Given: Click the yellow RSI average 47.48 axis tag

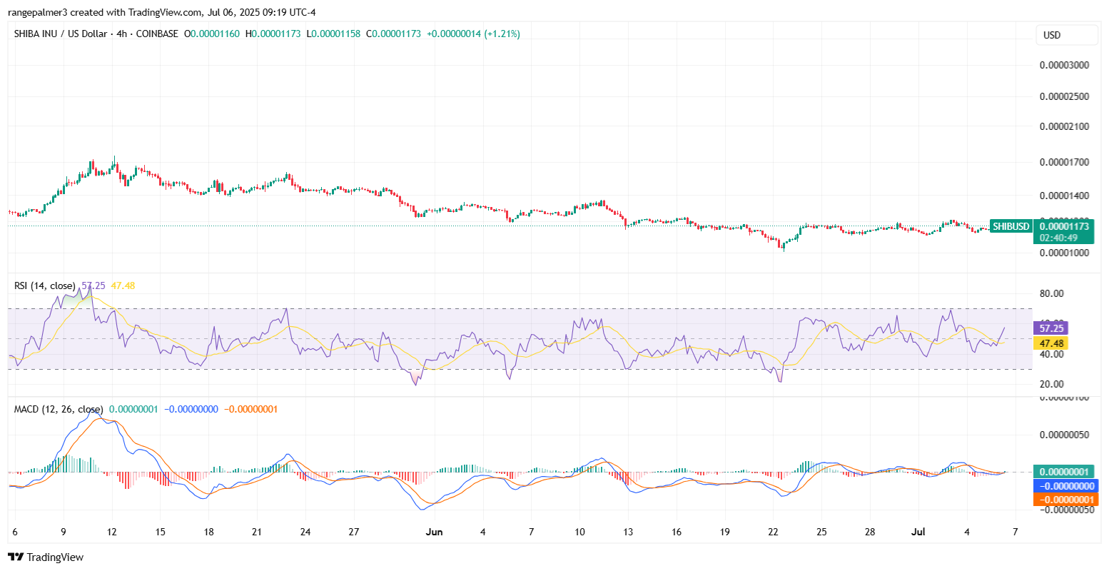Looking at the screenshot, I should click(x=1050, y=343).
